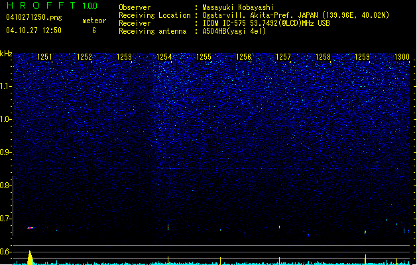Click the 1259 time axis label
This screenshot has height=265, width=417.
pyautogui.click(x=362, y=57)
